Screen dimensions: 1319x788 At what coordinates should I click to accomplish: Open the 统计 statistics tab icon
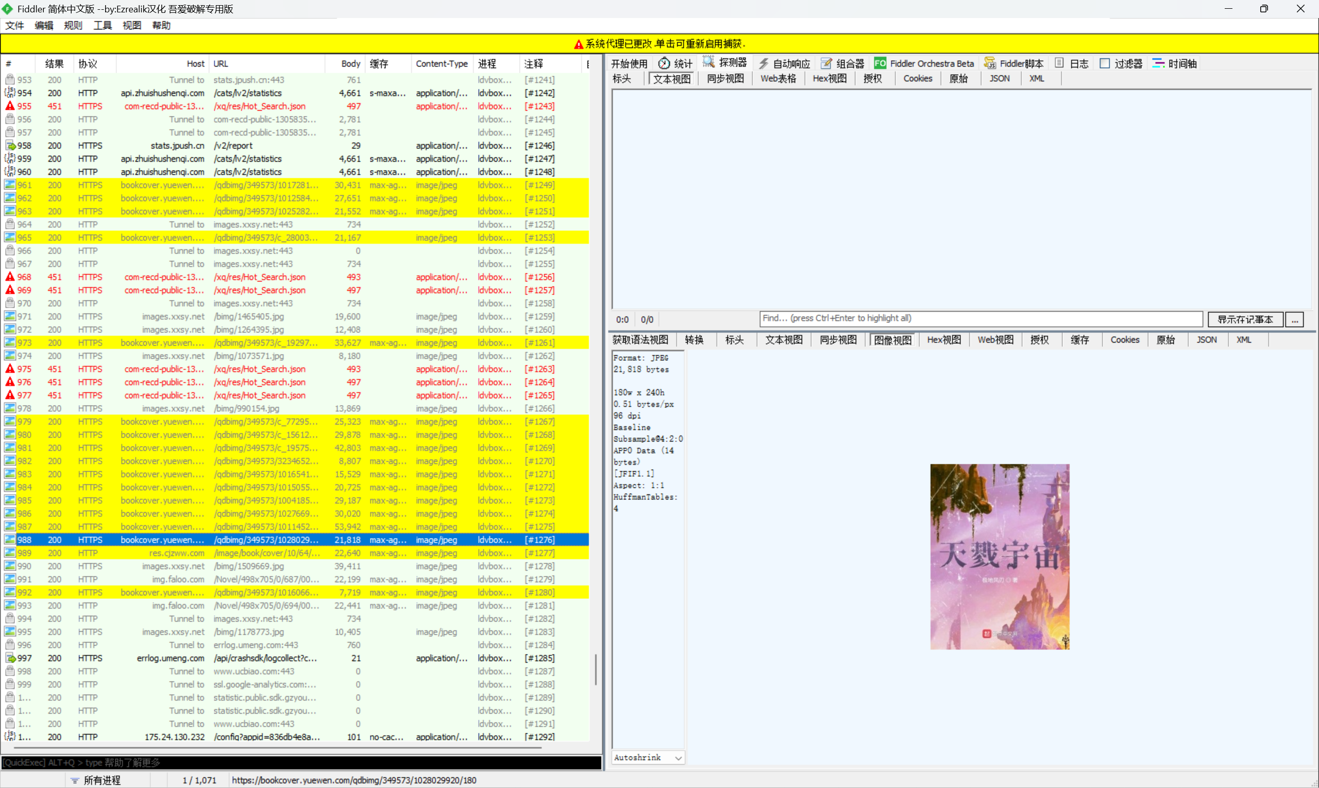tap(664, 63)
